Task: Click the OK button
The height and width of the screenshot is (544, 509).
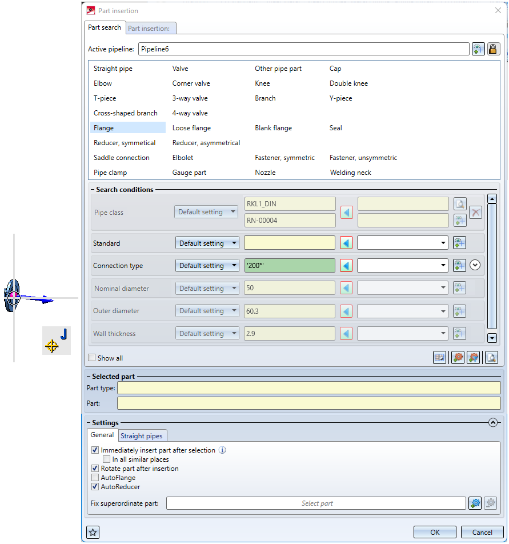Action: click(x=435, y=532)
